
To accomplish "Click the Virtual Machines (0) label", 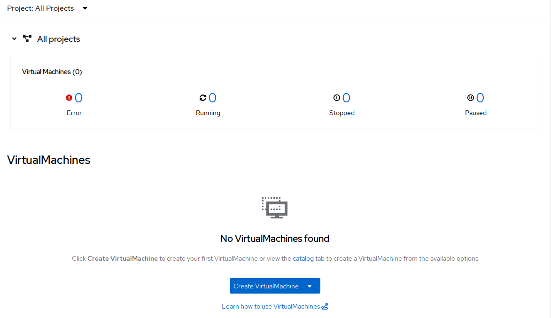I will coord(52,72).
